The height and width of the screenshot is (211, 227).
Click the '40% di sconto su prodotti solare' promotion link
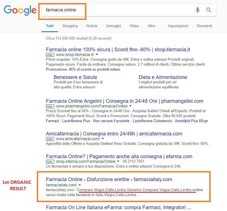pos(95,70)
